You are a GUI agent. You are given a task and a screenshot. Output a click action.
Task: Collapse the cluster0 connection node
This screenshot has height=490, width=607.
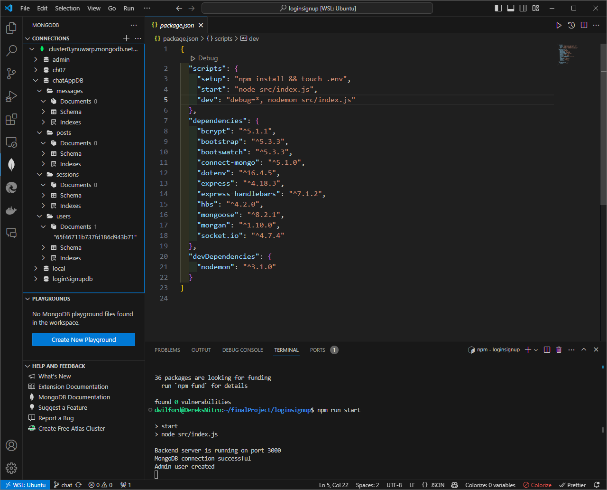pos(32,49)
